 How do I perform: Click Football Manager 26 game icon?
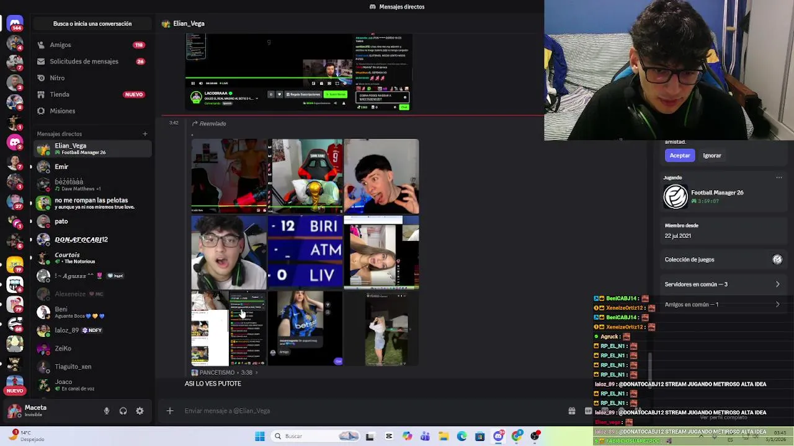tap(676, 197)
